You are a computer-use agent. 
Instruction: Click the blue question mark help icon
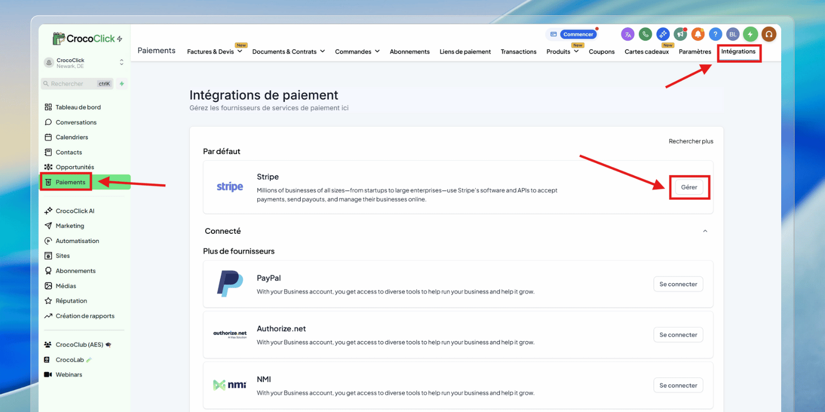click(x=715, y=35)
